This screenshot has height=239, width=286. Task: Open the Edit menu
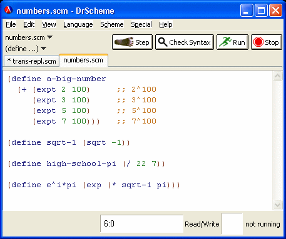(x=29, y=24)
